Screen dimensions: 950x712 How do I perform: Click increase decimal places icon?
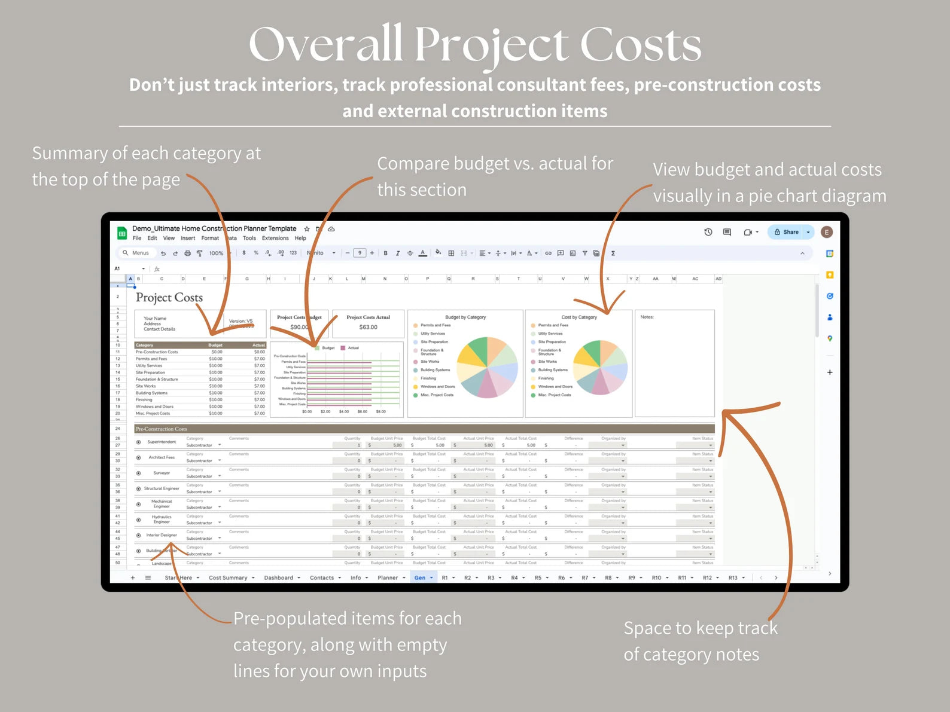click(281, 253)
